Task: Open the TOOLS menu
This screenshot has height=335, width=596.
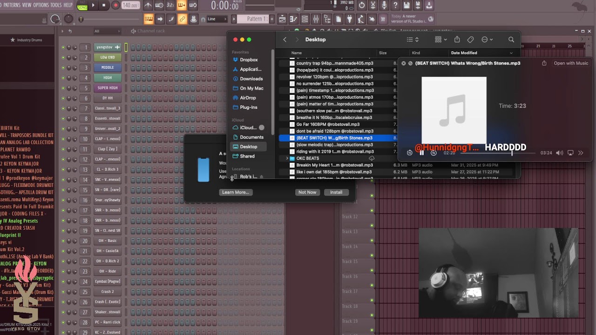Action: (x=56, y=5)
